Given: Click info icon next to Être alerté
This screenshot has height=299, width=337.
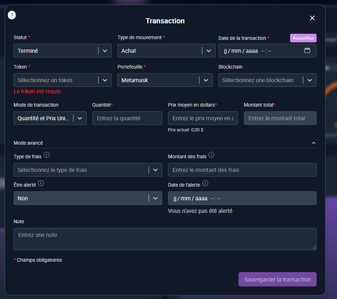Looking at the screenshot, I should (41, 183).
